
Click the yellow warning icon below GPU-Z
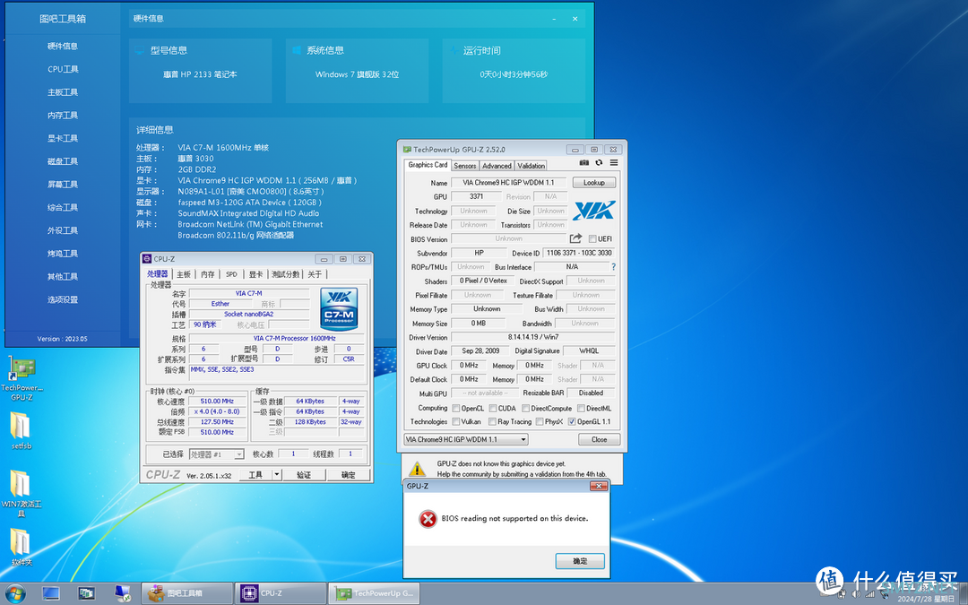(418, 469)
